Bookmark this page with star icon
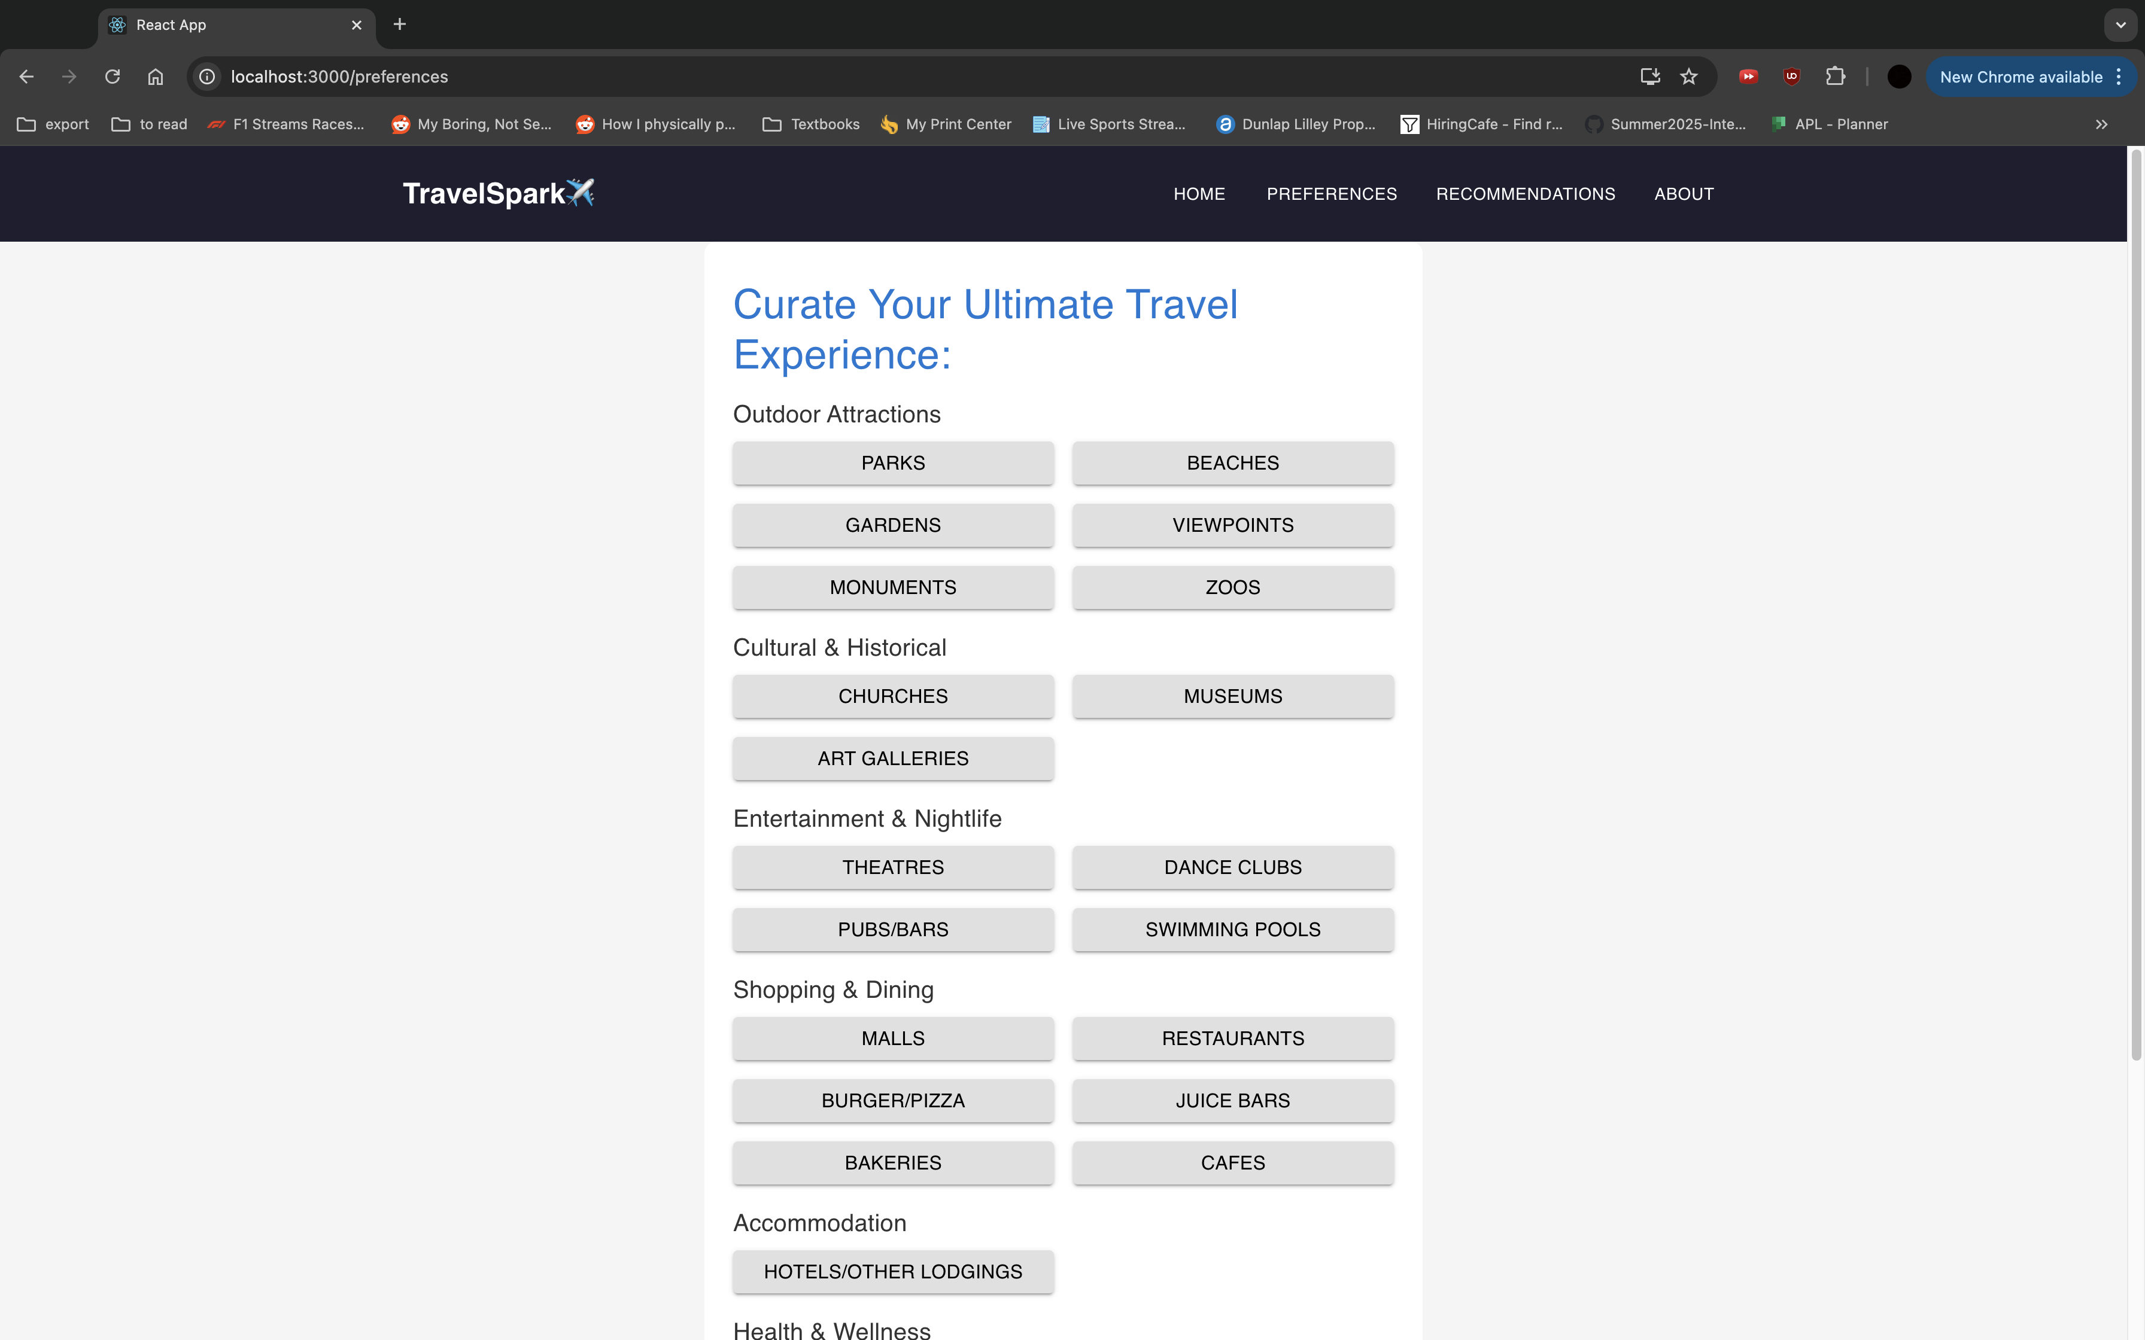 [x=1688, y=77]
